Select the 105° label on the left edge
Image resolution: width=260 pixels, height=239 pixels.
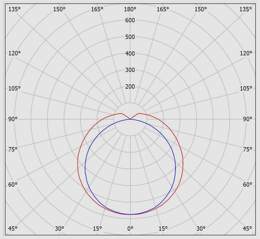14,88
